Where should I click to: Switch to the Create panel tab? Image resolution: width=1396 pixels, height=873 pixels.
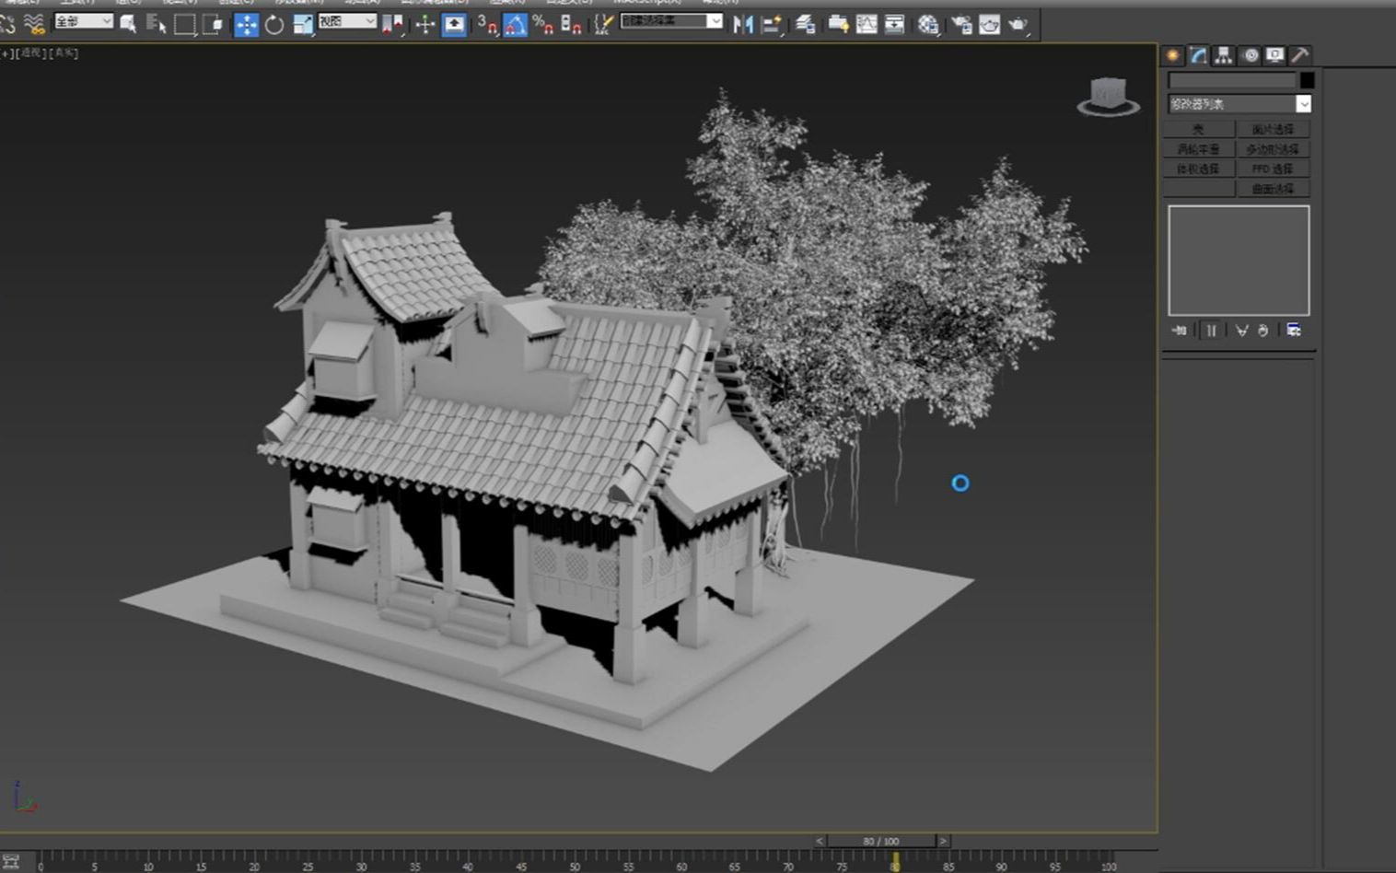point(1173,55)
